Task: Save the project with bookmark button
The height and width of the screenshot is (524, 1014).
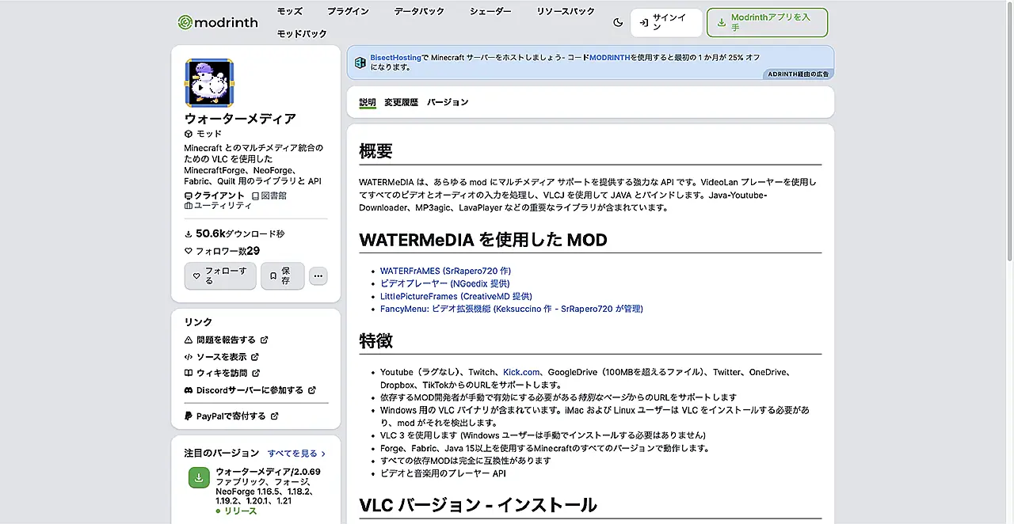Action: (282, 275)
